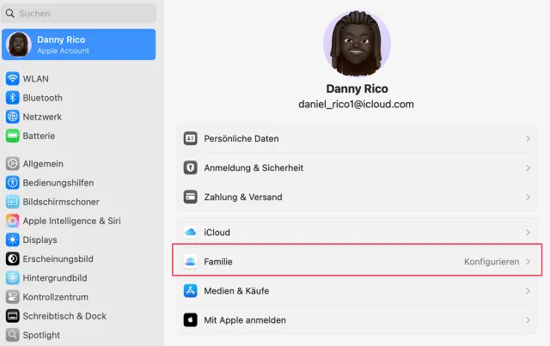
Task: Open Anmeldung & Sicherheit chevron
Action: coord(528,168)
